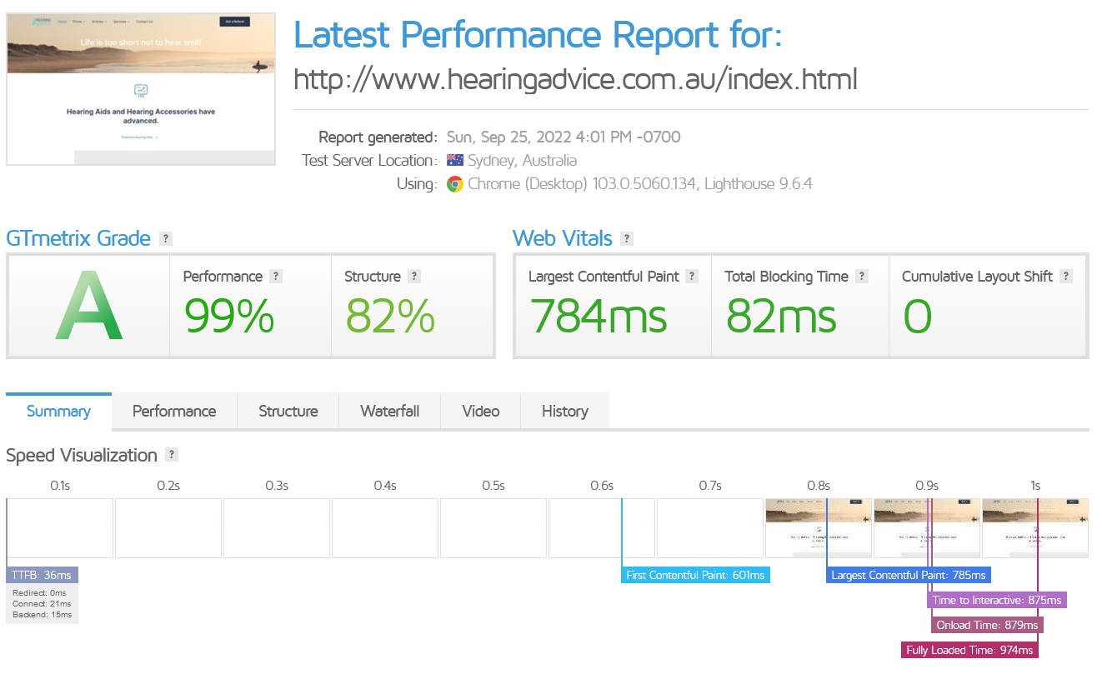
Task: Click the 82% structure score
Action: (x=389, y=317)
